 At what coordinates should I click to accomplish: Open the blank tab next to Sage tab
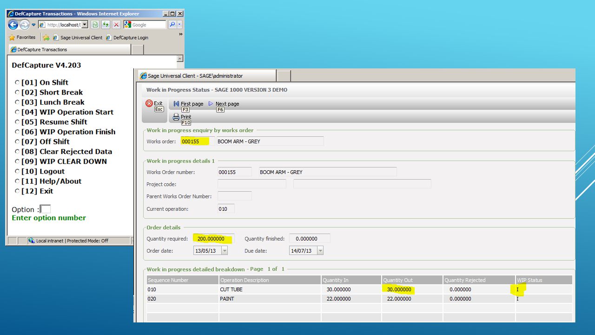tap(284, 76)
